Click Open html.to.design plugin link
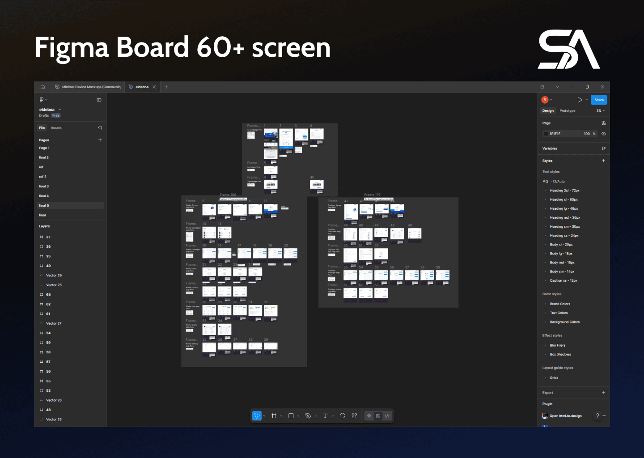 (565, 416)
